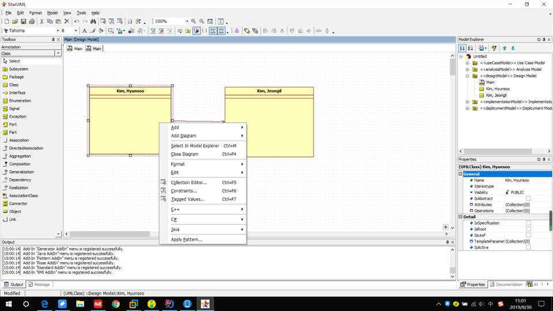Screen dimensions: 553x311
Task: Open the Tools menu in menu bar
Action: tap(81, 13)
